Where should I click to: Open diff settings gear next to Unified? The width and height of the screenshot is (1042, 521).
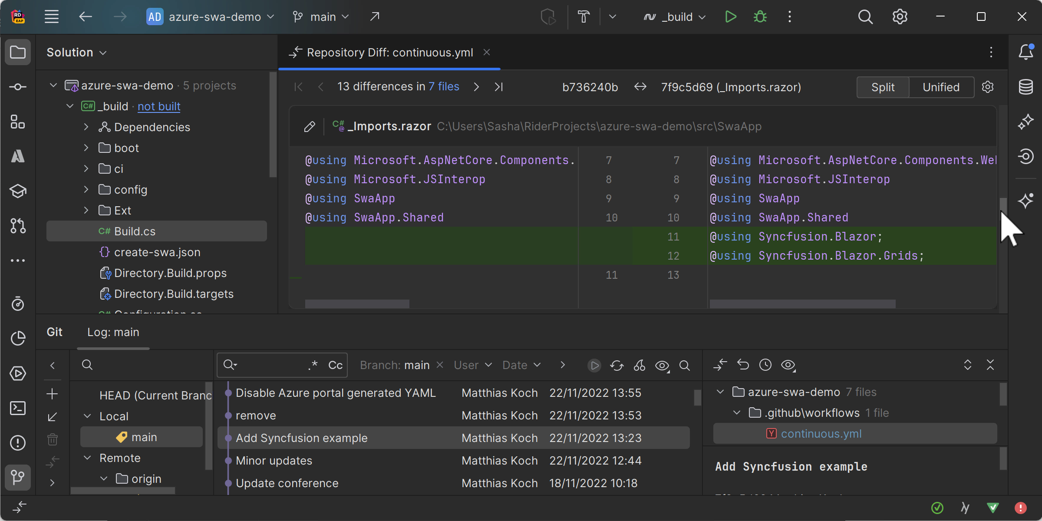988,87
